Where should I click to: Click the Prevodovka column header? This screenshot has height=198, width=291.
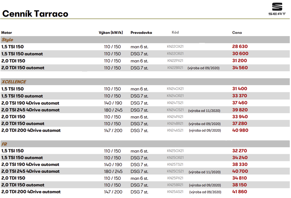pyautogui.click(x=141, y=33)
